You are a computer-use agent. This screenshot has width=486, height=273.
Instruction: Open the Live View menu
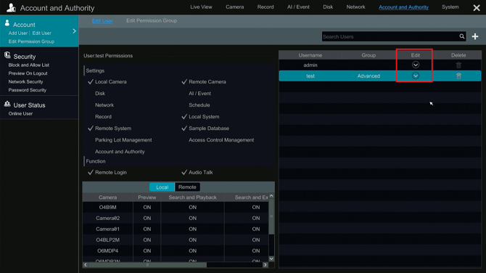[x=201, y=7]
